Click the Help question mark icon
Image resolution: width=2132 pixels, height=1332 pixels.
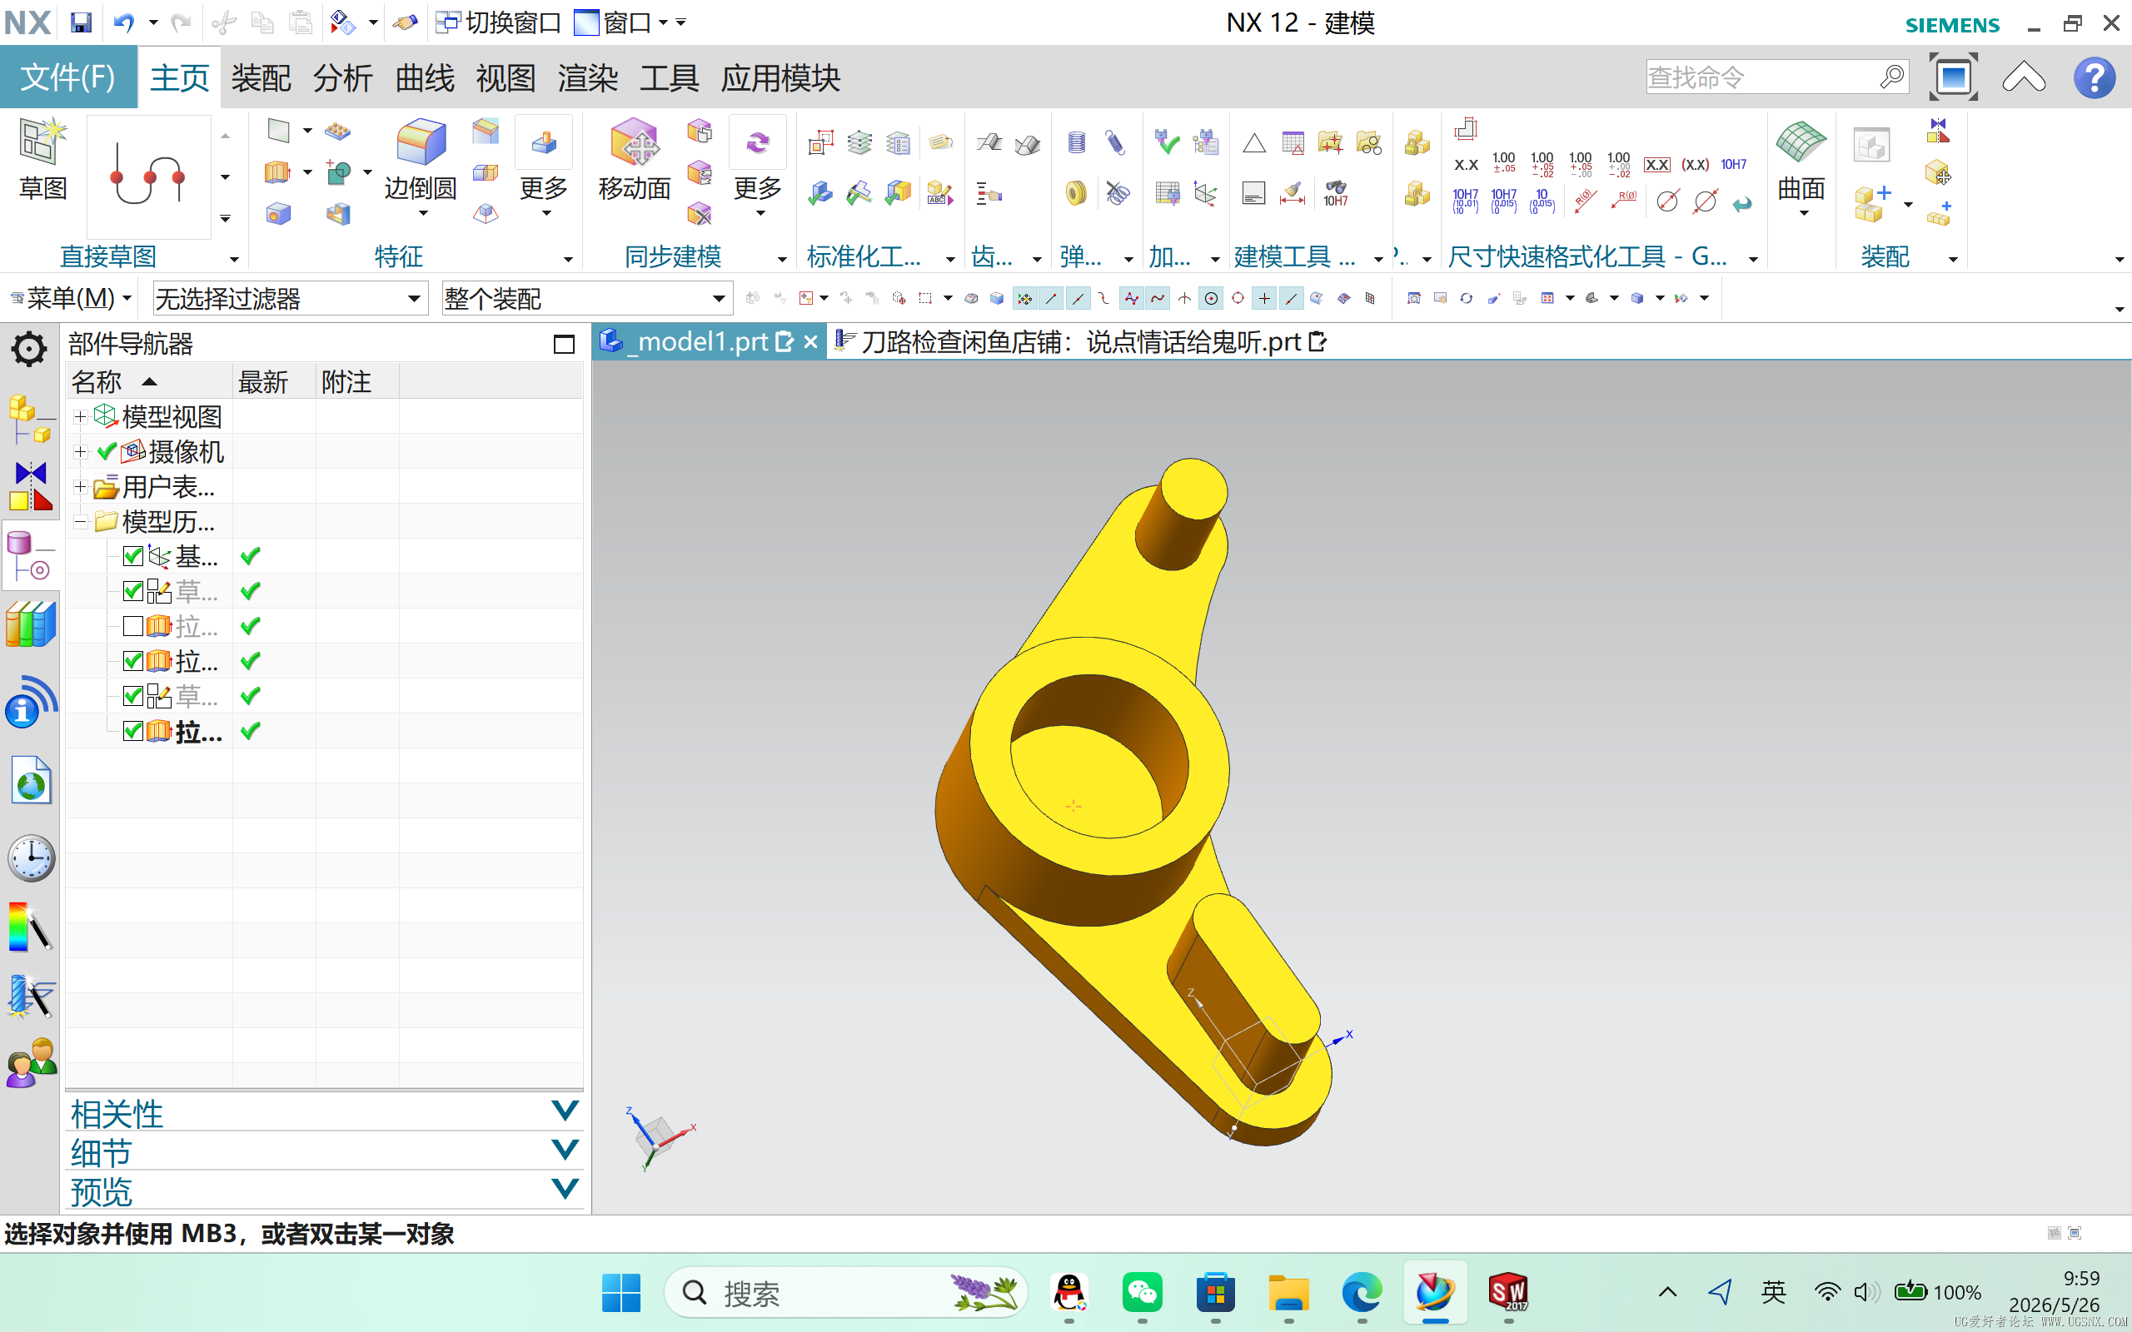tap(2093, 77)
